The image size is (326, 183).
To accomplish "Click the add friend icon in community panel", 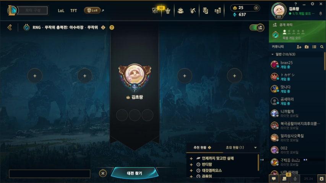I will click(299, 47).
